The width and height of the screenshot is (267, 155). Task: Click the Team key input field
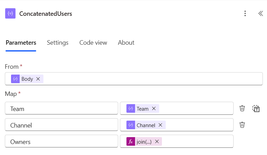(61, 109)
